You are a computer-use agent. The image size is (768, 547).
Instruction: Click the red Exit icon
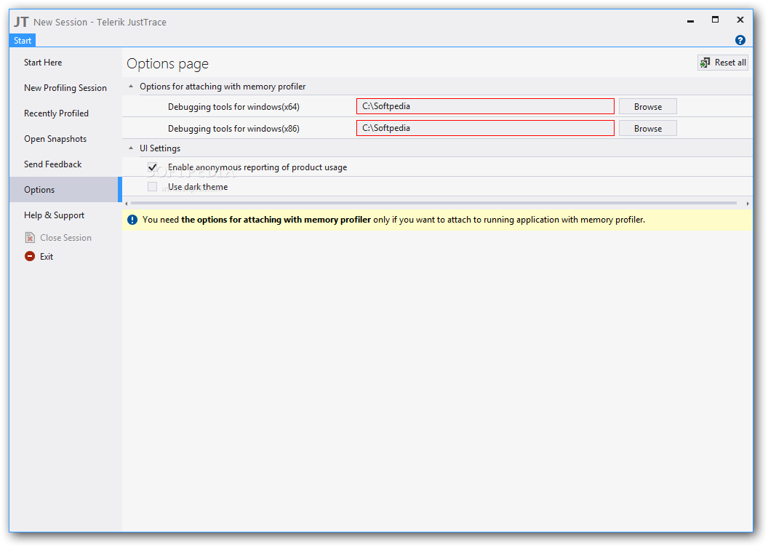(30, 256)
